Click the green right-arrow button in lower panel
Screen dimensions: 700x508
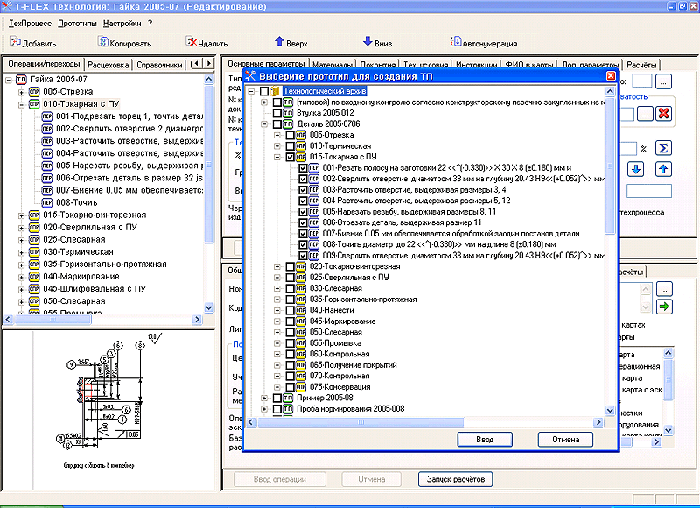(665, 307)
